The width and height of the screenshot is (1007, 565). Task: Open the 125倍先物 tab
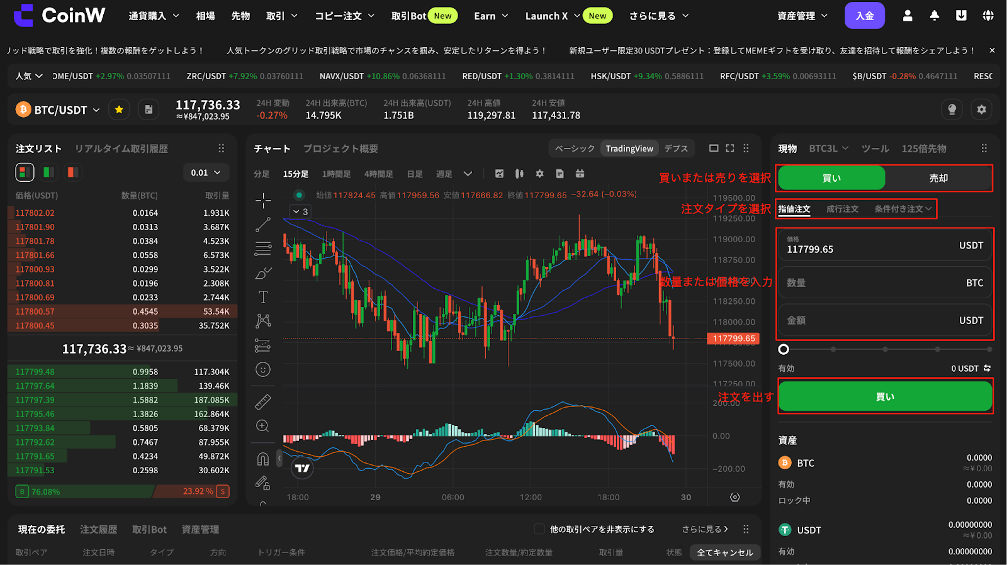pos(924,148)
